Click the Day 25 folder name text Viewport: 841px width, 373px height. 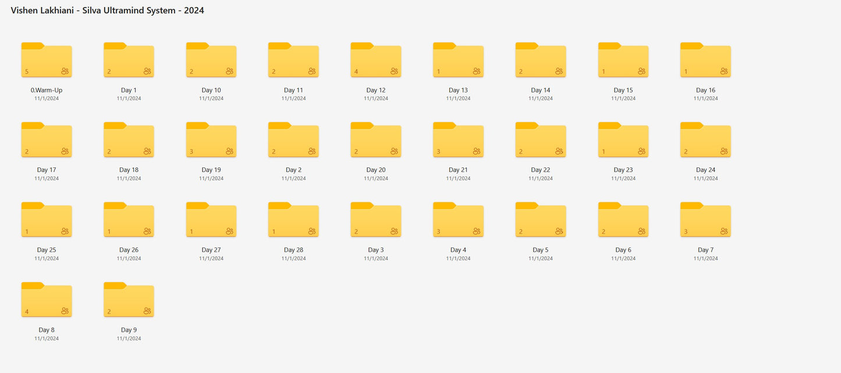47,250
